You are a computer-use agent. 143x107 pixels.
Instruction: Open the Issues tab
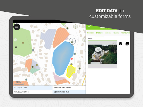click(108, 33)
